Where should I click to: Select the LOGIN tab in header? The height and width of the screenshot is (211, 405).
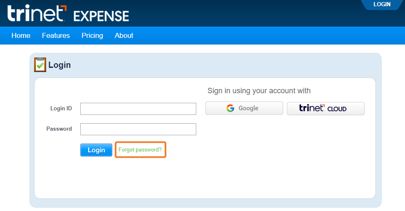tap(382, 5)
